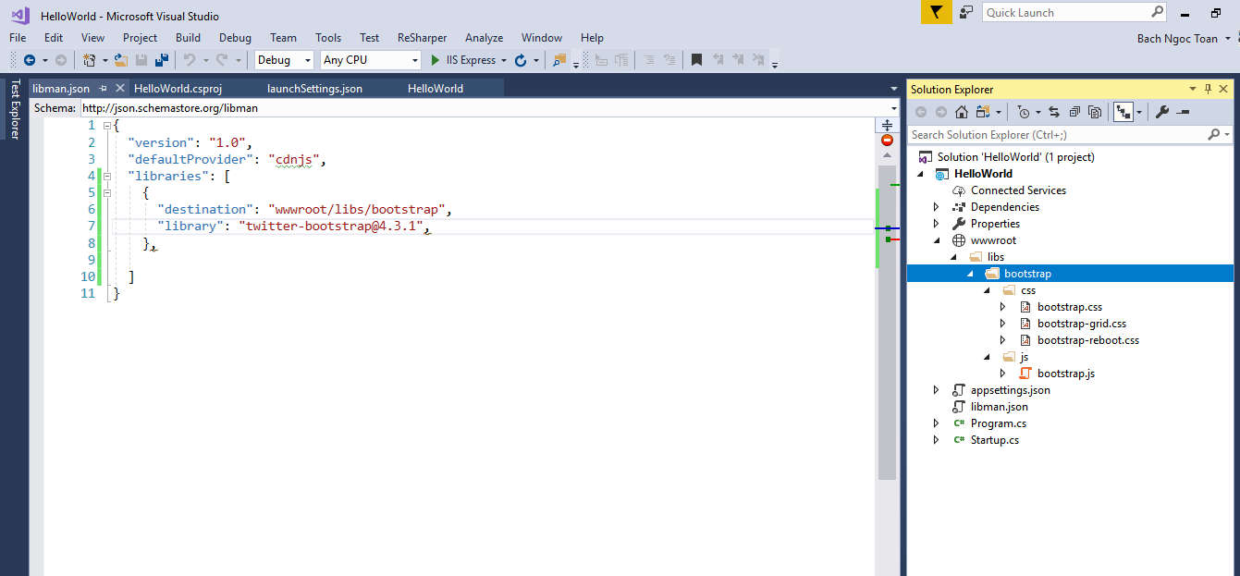Click the Home icon in Solution Explorer
Screen dimensions: 1240x576
961,111
